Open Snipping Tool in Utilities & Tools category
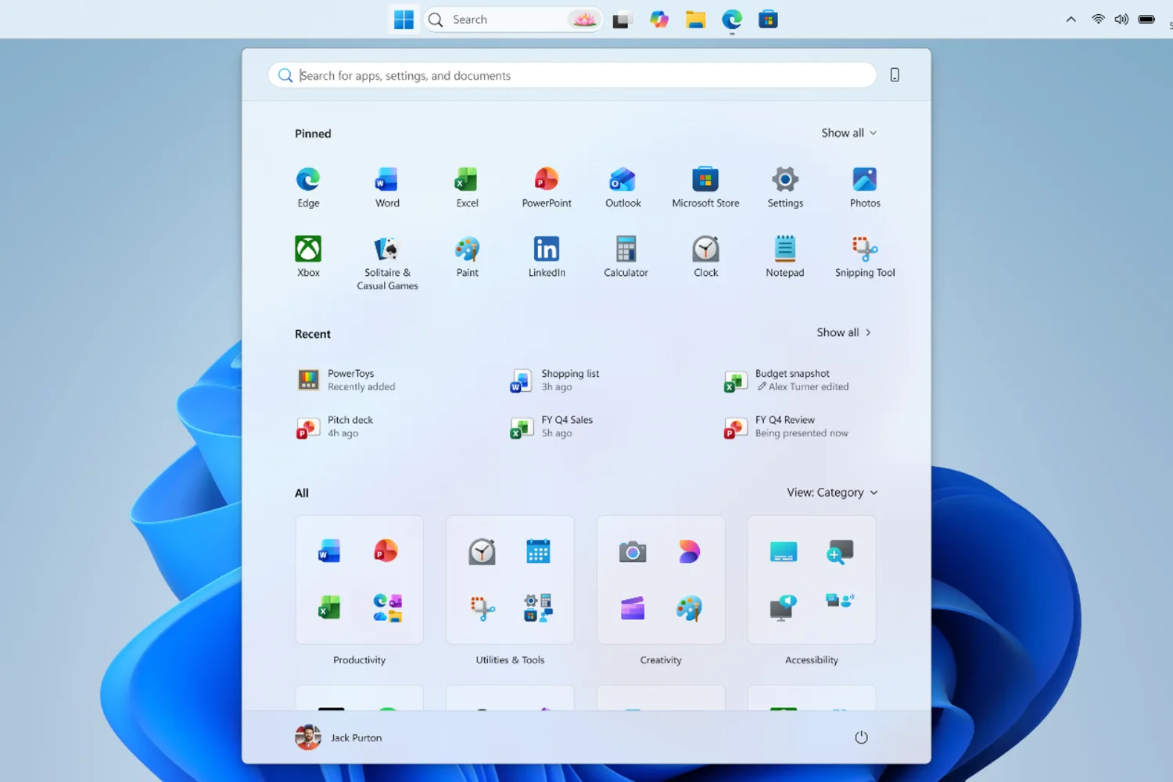 482,608
